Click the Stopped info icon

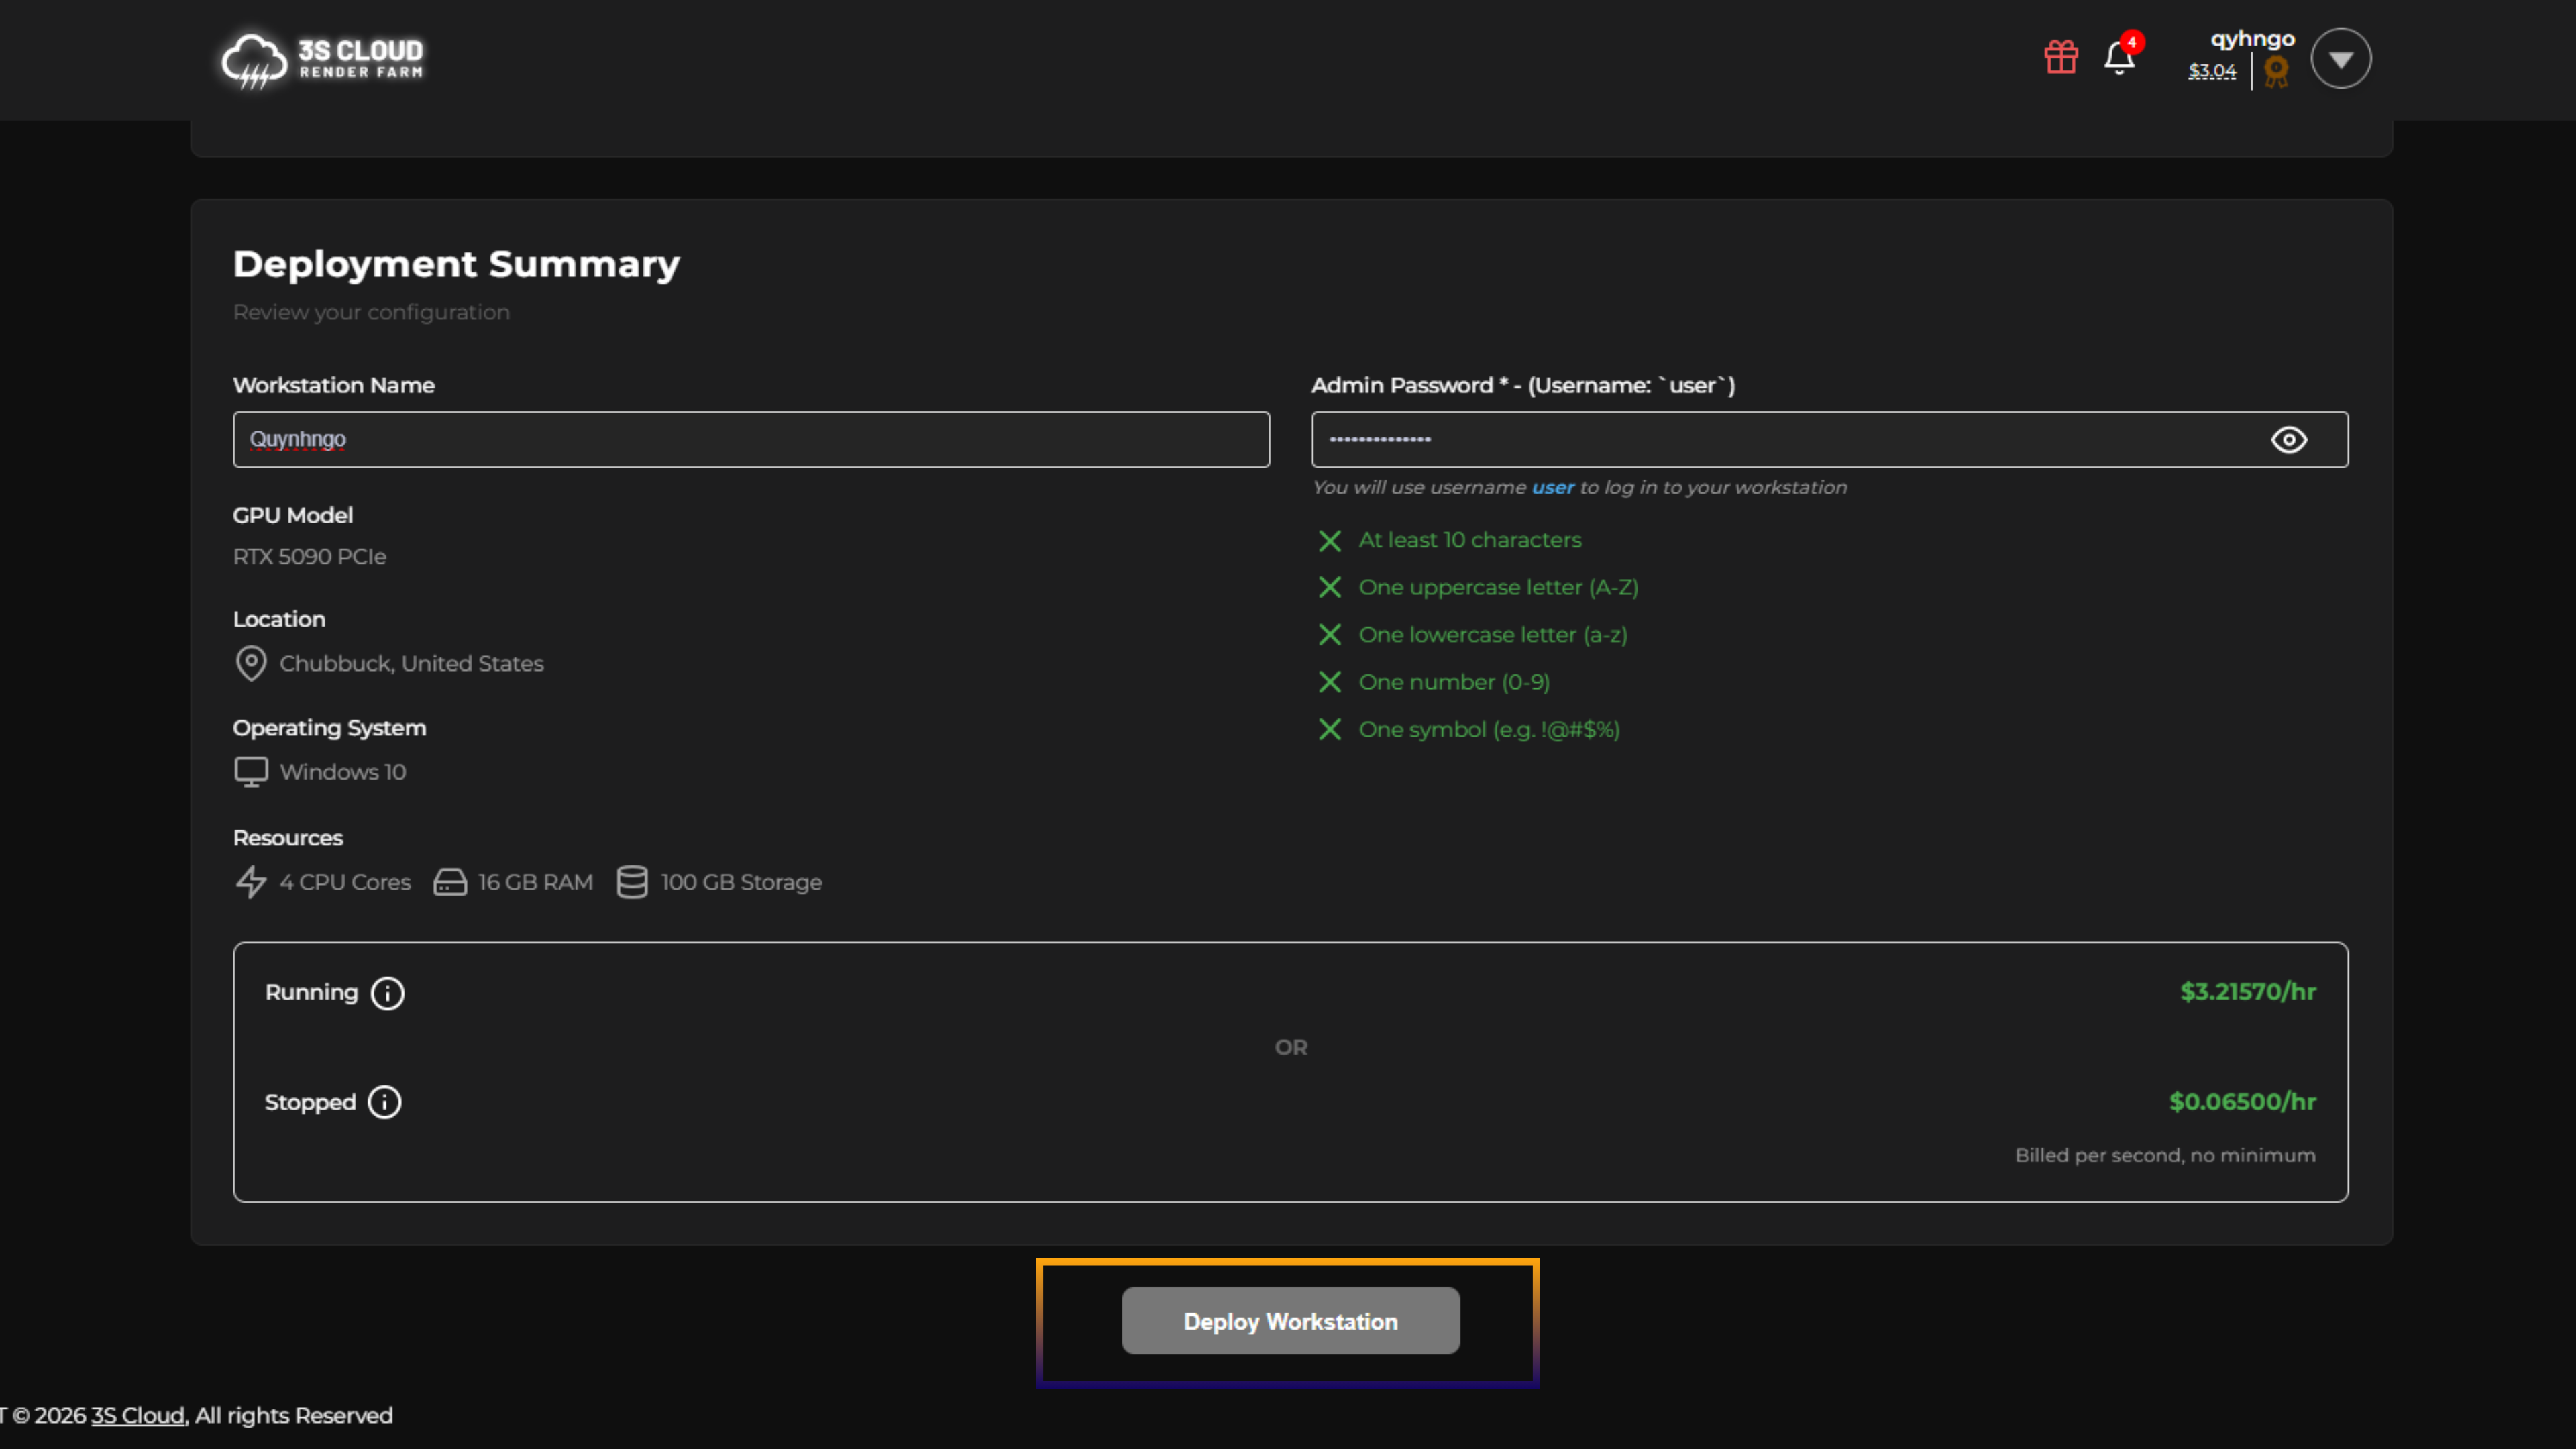click(384, 1102)
